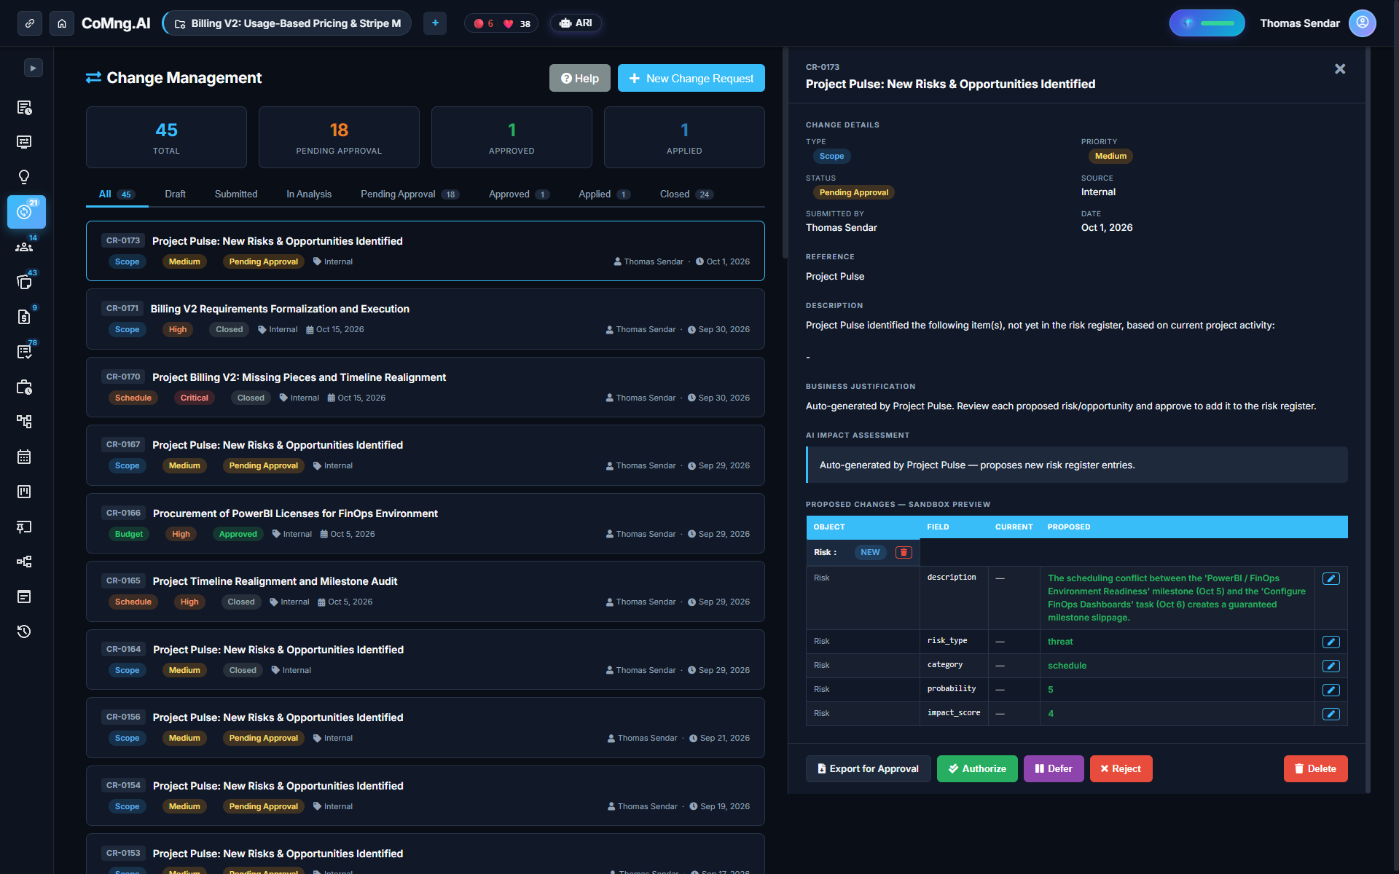This screenshot has width=1399, height=874.
Task: Open history sidebar icon
Action: (x=24, y=631)
